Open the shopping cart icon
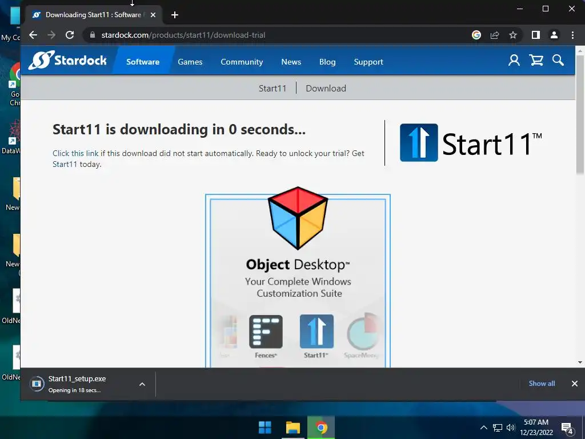 tap(536, 60)
